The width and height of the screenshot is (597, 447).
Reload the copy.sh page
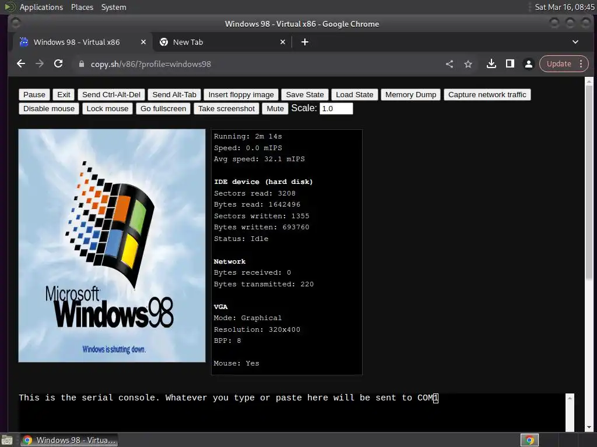click(58, 64)
